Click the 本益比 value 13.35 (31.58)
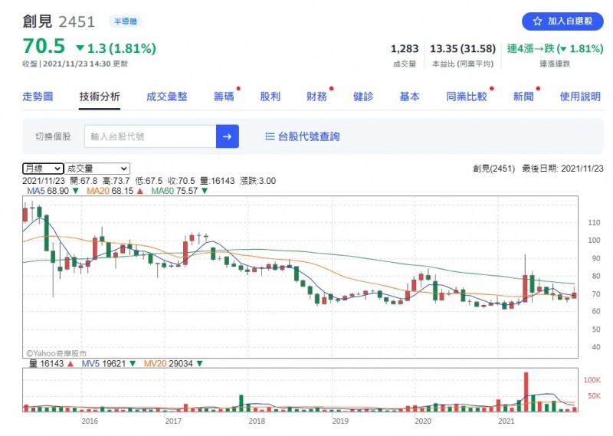 point(463,49)
